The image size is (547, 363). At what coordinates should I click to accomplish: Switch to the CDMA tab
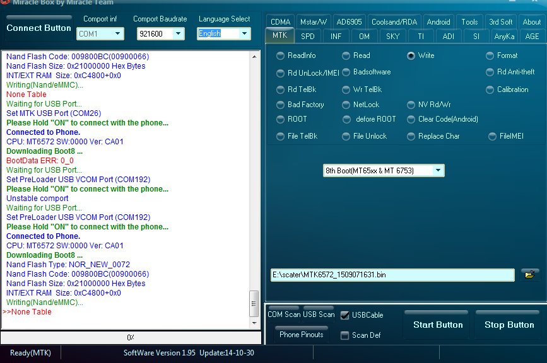click(x=281, y=22)
